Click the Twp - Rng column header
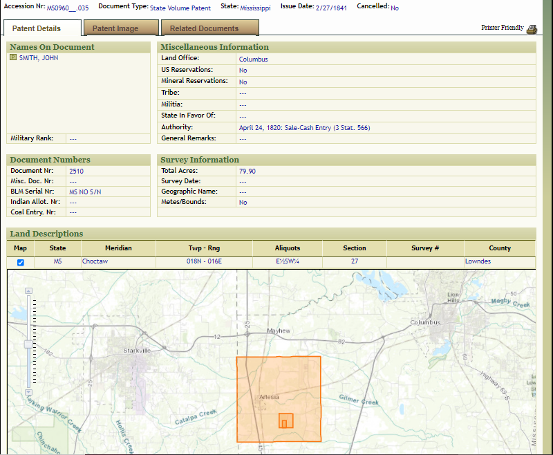 (204, 248)
